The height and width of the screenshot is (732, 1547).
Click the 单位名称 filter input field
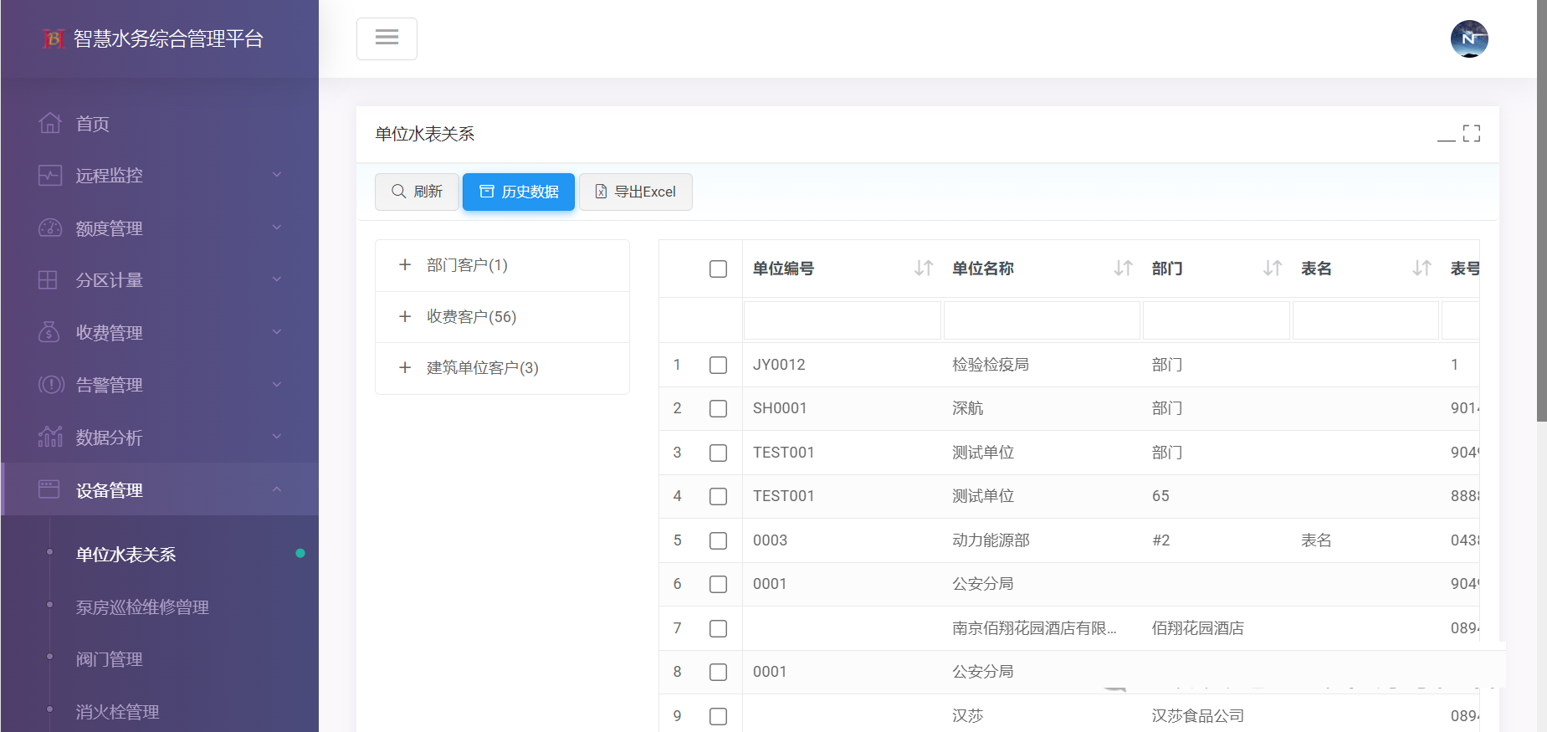point(1042,320)
